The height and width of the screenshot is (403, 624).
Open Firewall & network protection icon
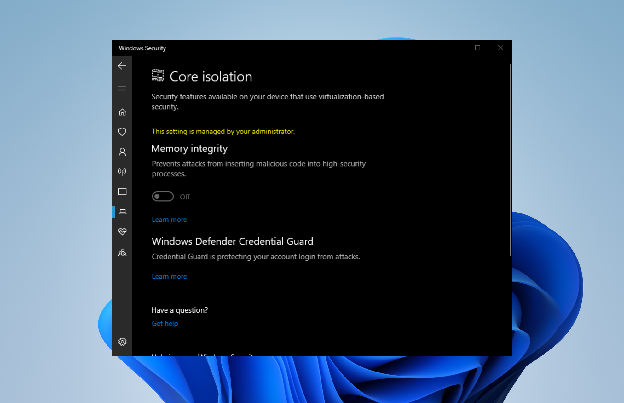tap(122, 172)
